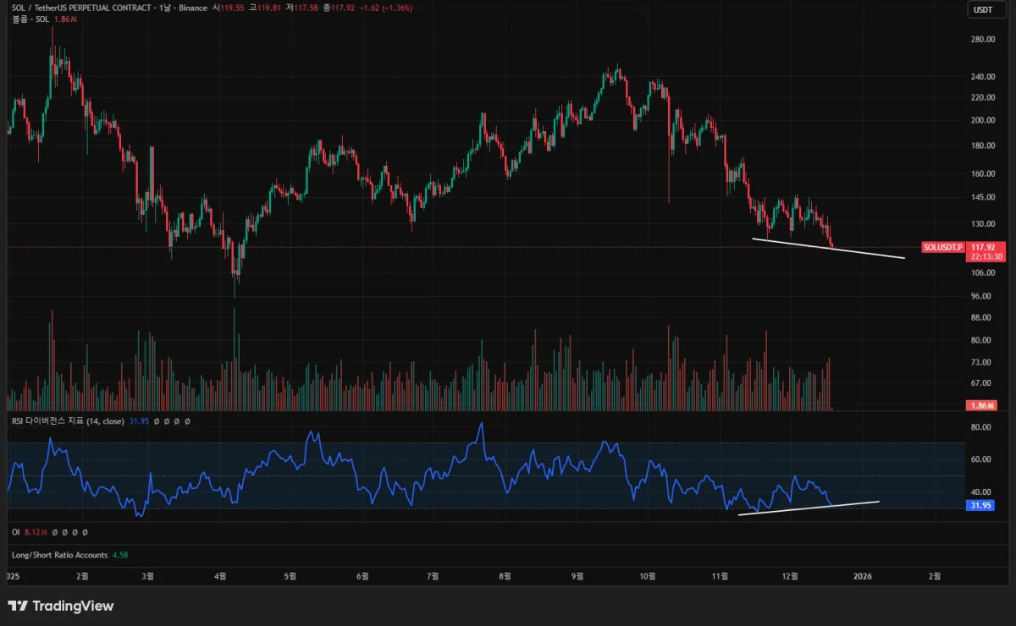
Task: Select the OI indicator legend
Action: tap(15, 532)
